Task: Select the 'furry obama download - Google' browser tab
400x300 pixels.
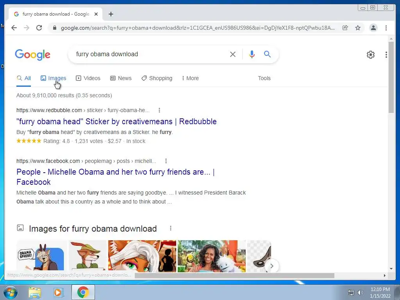Action: tap(55, 14)
